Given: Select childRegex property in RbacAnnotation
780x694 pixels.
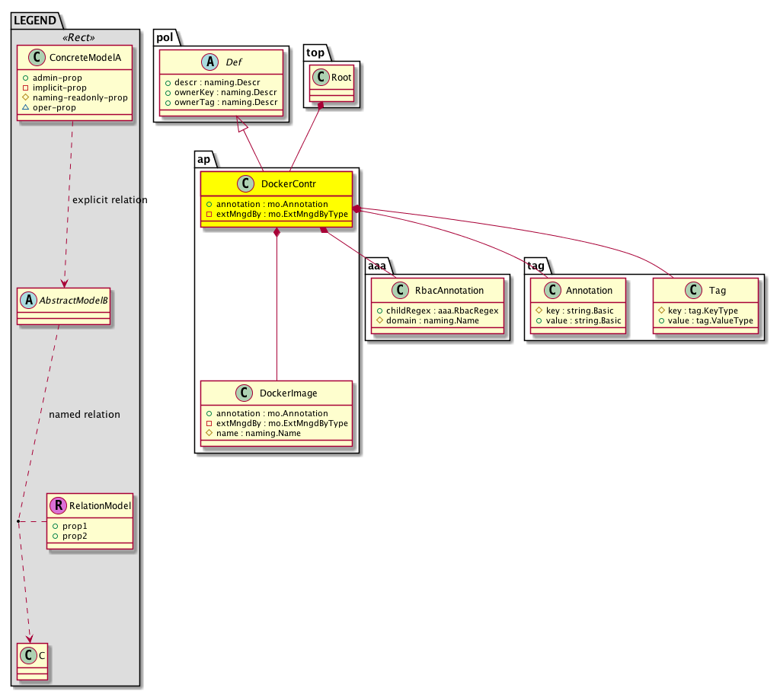Looking at the screenshot, I should [x=437, y=311].
